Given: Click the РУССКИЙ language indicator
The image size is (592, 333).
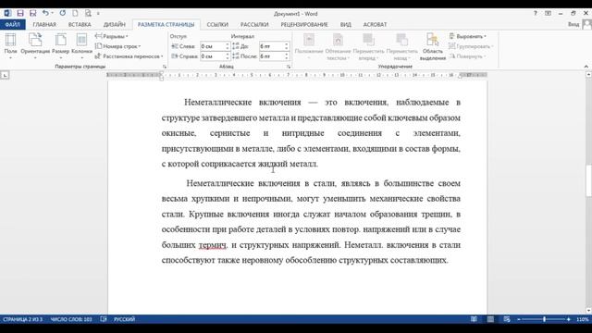Looking at the screenshot, I should (124, 319).
